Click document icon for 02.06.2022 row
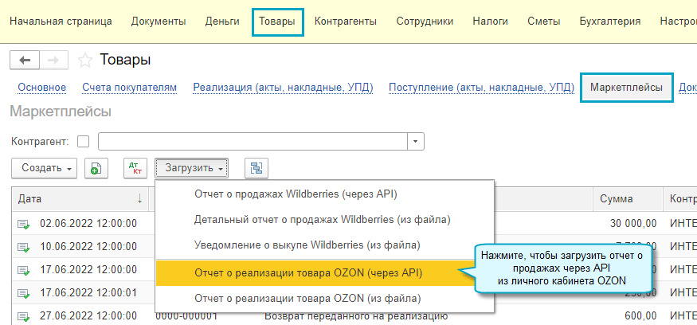697x325 pixels. click(x=24, y=223)
